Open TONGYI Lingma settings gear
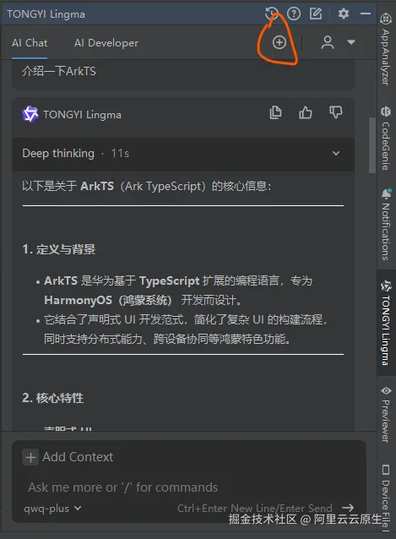 (x=344, y=14)
